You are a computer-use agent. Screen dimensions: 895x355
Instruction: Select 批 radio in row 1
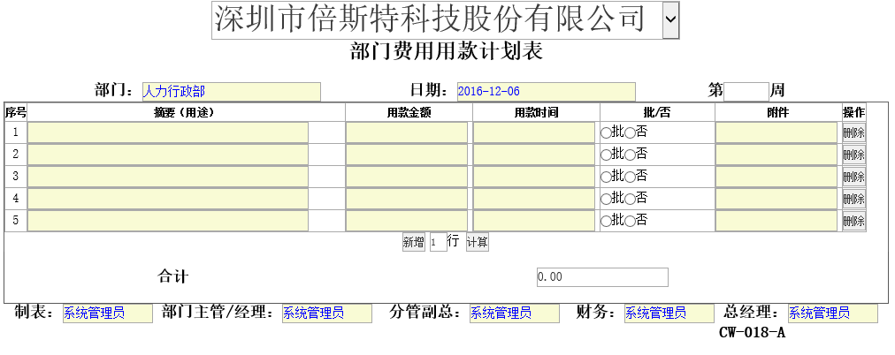[605, 133]
